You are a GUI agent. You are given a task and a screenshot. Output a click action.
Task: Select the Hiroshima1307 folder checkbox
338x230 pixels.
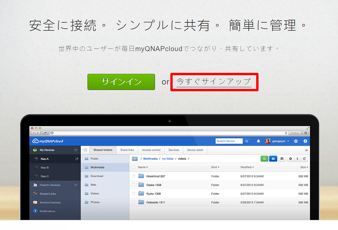click(134, 176)
